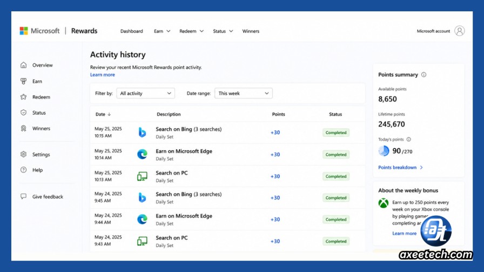Click 'Search on PC' on May 25 row
Screen dimensions: 484x272
pos(172,173)
